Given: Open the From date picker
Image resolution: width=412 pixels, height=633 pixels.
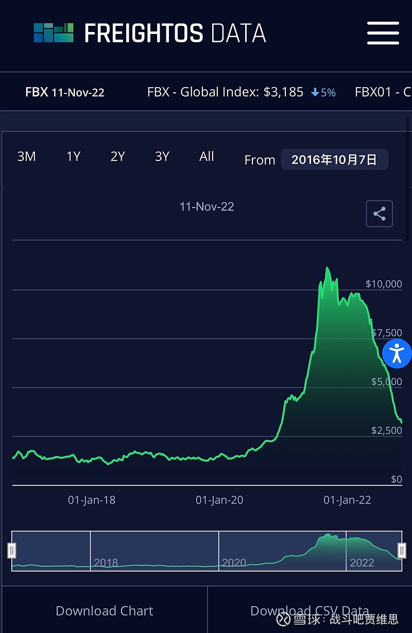Looking at the screenshot, I should tap(334, 159).
